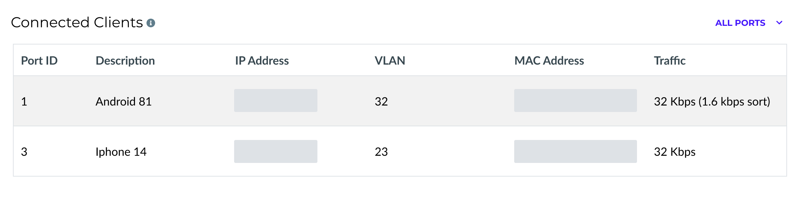Click the hidden IP address of Android 81
The image size is (800, 206).
coord(276,100)
